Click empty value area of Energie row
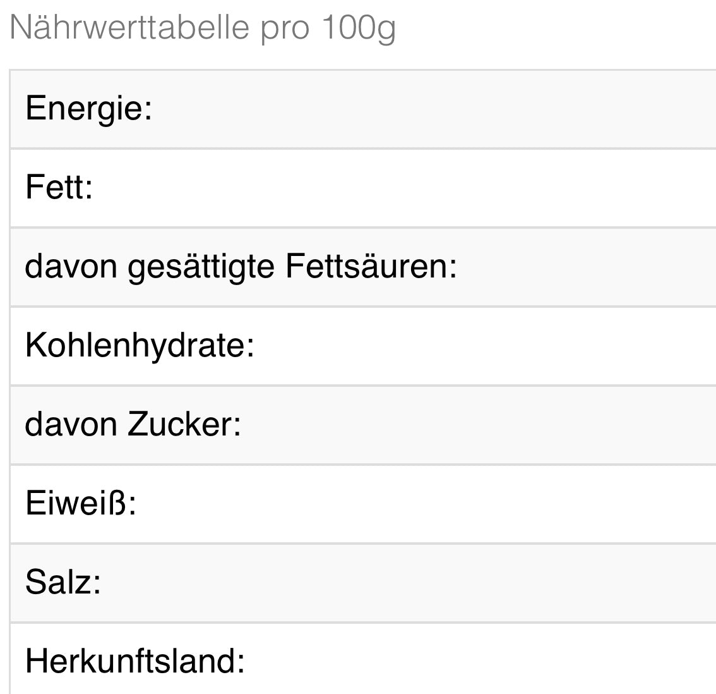 [505, 109]
